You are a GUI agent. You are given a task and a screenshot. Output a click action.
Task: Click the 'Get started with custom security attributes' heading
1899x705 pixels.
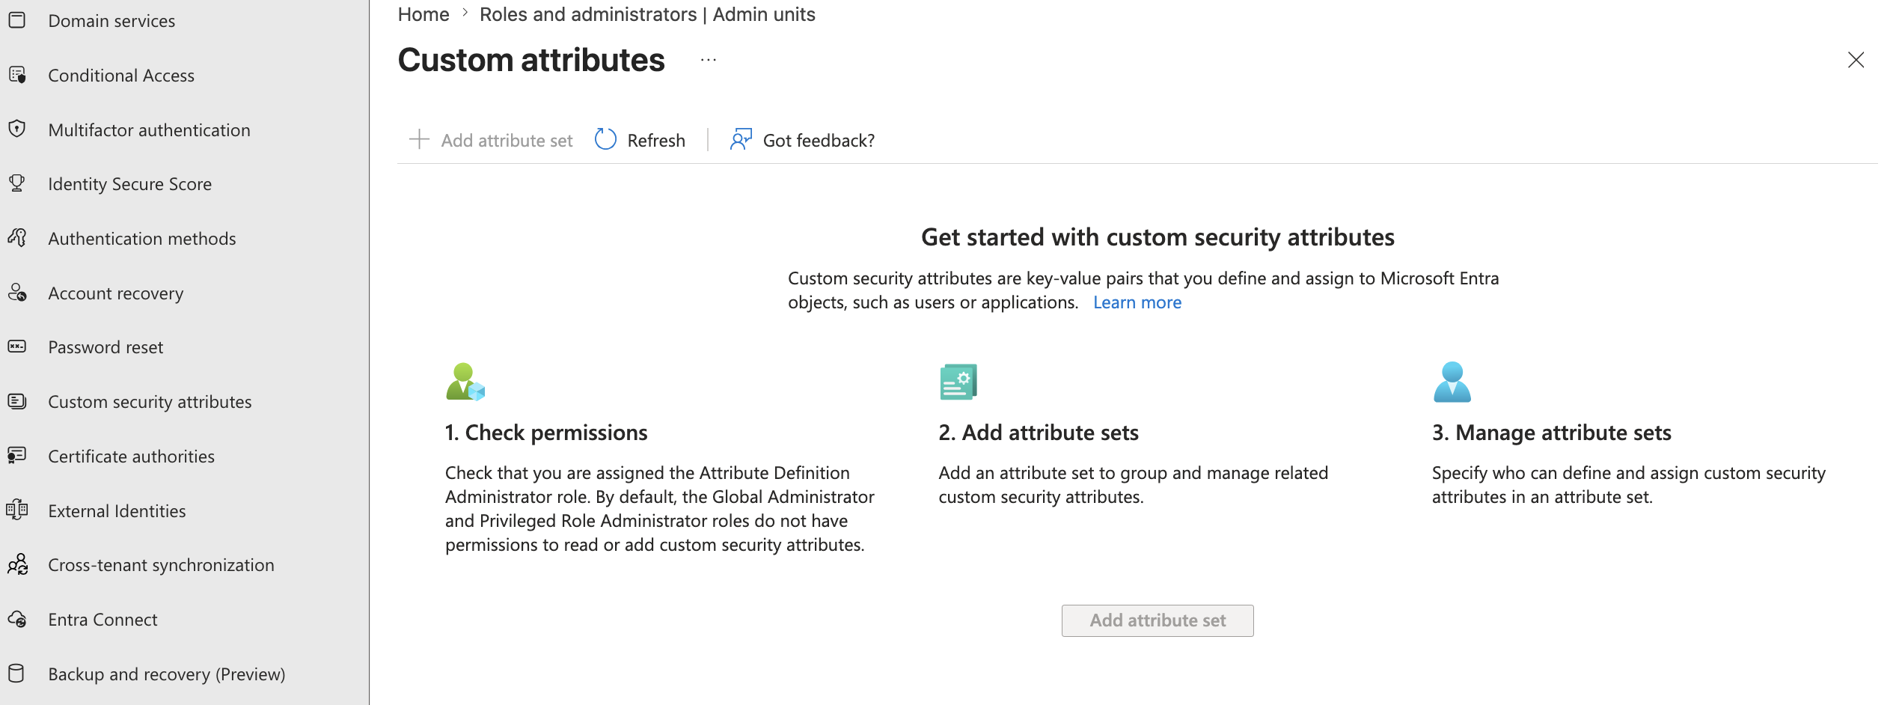click(x=1158, y=237)
